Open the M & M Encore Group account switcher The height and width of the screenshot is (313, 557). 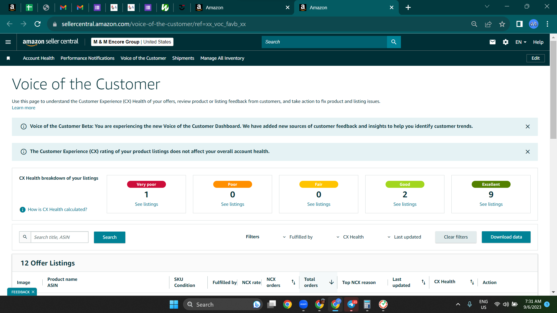pyautogui.click(x=132, y=42)
